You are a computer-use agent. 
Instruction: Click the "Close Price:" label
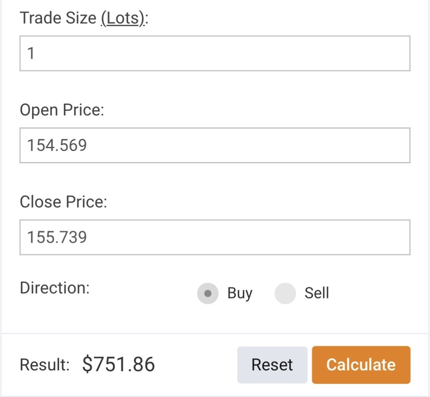pos(64,202)
